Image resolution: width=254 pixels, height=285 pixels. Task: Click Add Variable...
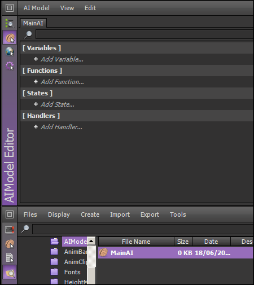click(x=62, y=59)
